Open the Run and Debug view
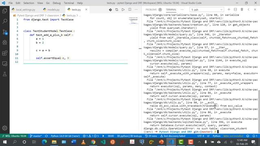Image resolution: width=260 pixels, height=146 pixels. click(4, 43)
